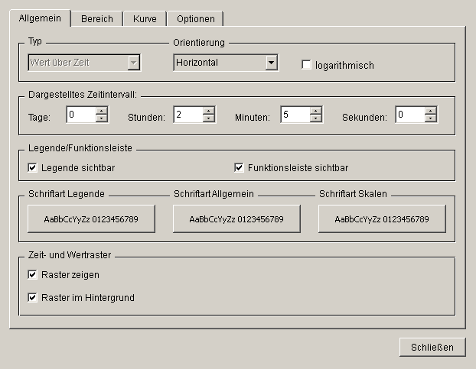
Task: Select the Optionen tab
Action: 196,18
